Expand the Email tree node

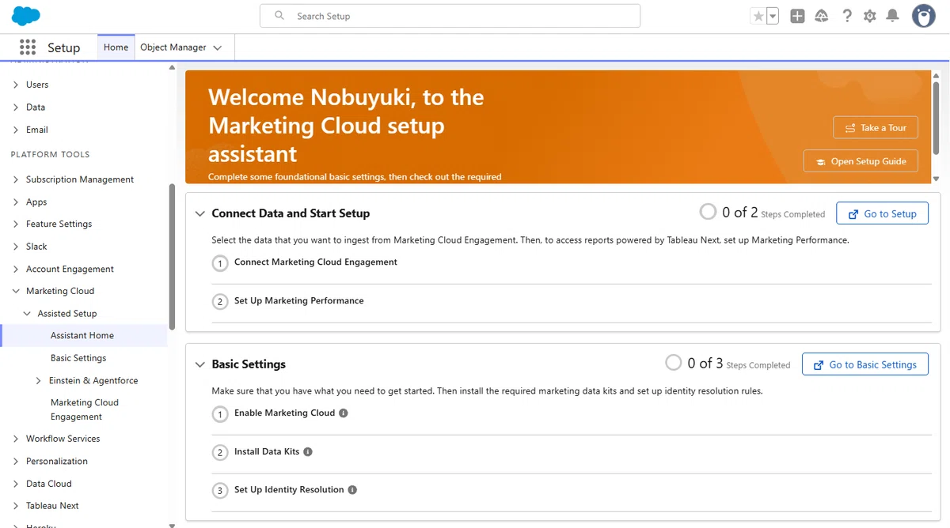16,130
